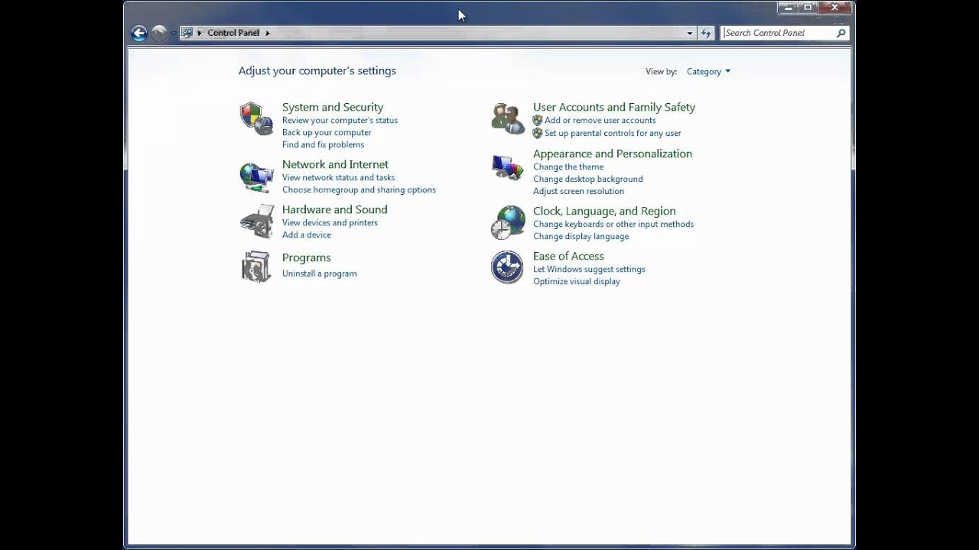Open Appearance and Personalization monitor icon
Image resolution: width=979 pixels, height=550 pixels.
click(507, 167)
